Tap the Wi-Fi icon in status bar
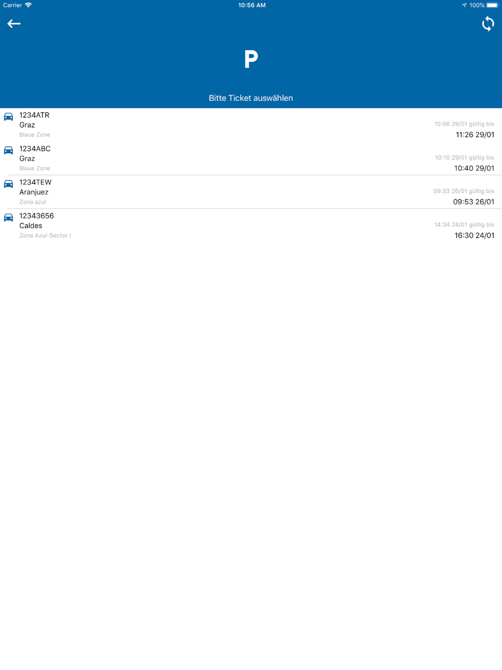The height and width of the screenshot is (670, 502). (29, 5)
